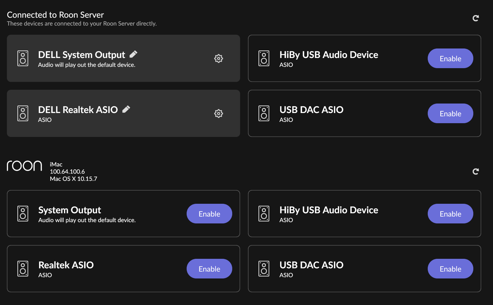Select the DELL Realtek ASIO device card
The image size is (493, 305).
[x=123, y=113]
